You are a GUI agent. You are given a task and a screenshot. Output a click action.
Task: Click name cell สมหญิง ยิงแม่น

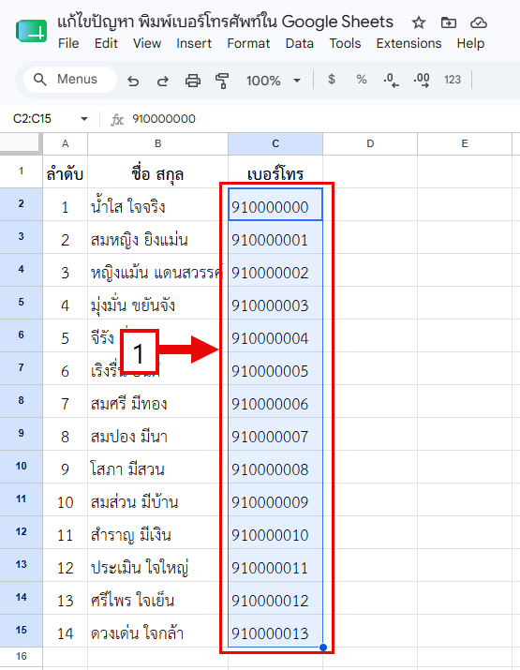[x=157, y=237]
